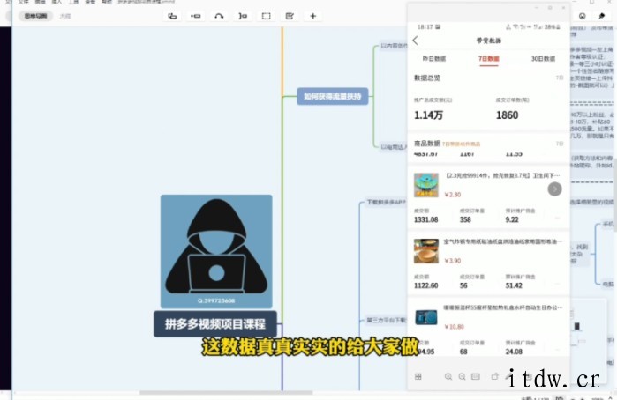Image resolution: width=617 pixels, height=400 pixels.
Task: Open the 查看 menu
Action: (90, 2)
